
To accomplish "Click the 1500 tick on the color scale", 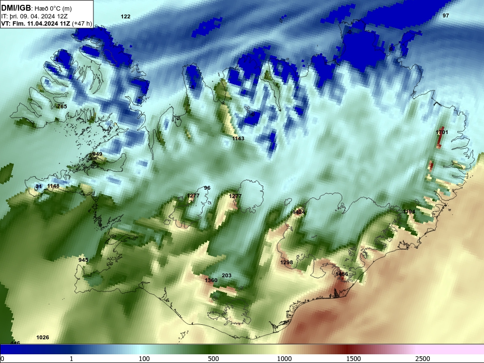I will (x=353, y=359).
